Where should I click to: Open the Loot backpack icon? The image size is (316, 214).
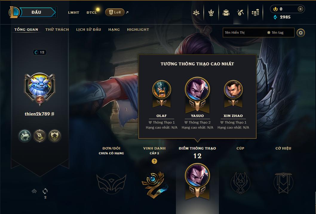(x=226, y=13)
